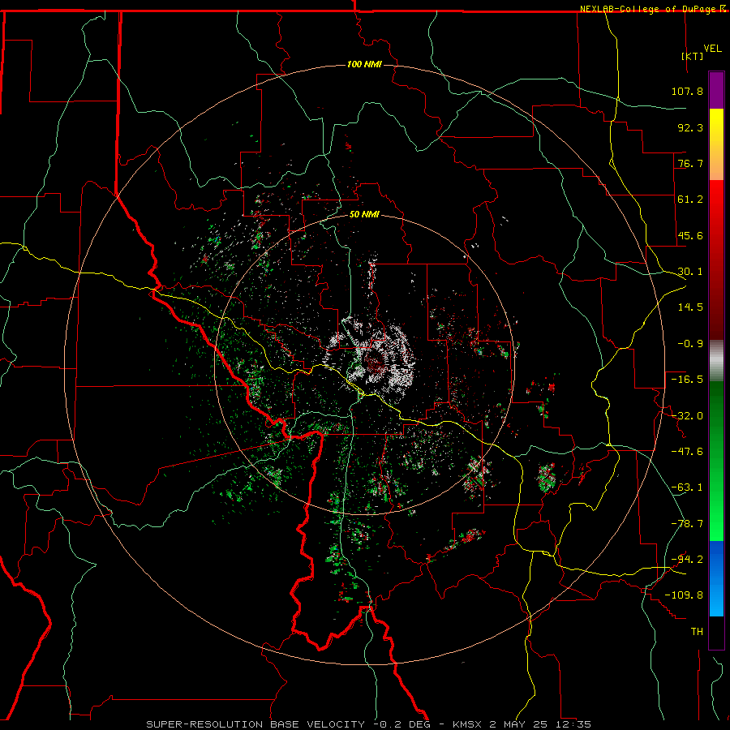Select the 76.7 scale value
Viewport: 730px width, 730px height.
coord(690,163)
